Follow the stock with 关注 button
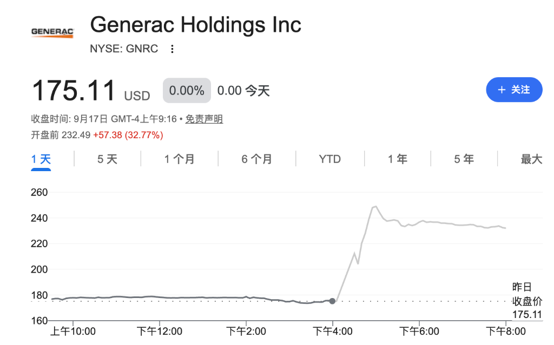This screenshot has height=345, width=554. [x=514, y=90]
